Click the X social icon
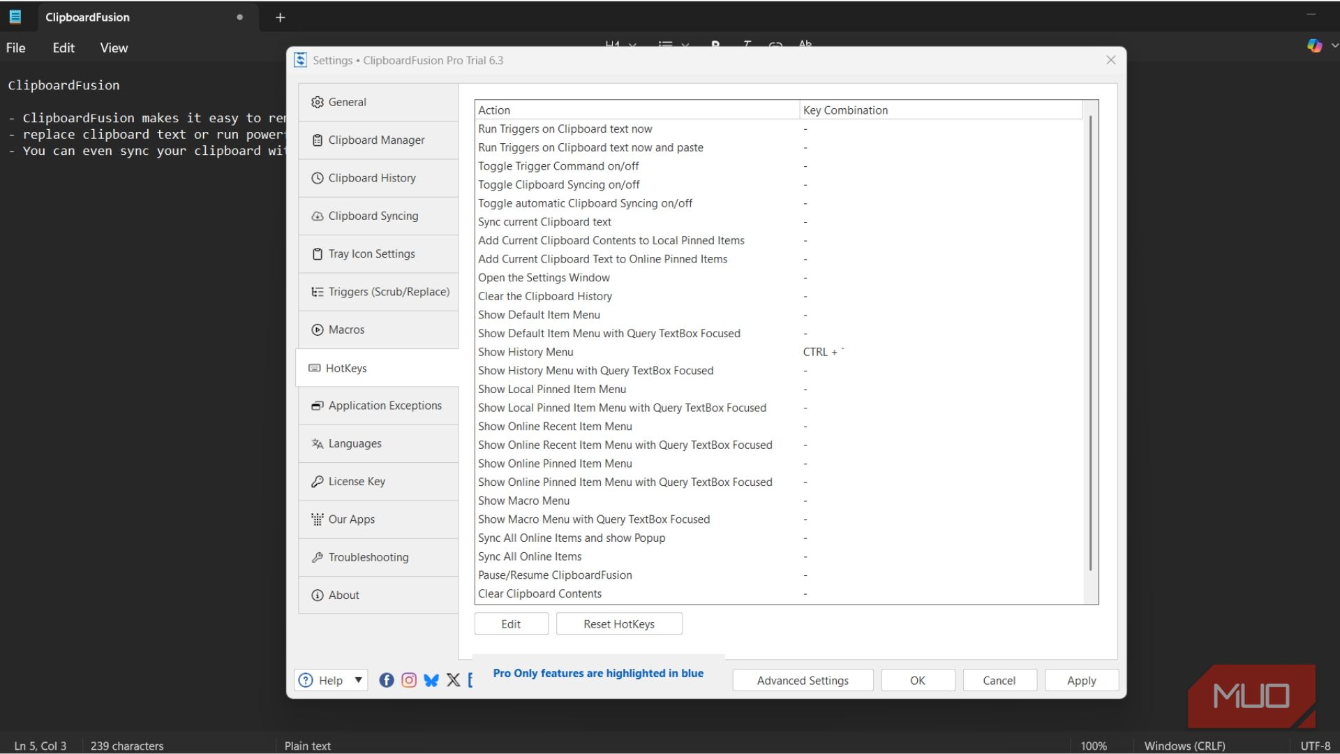The width and height of the screenshot is (1340, 754). pyautogui.click(x=454, y=680)
